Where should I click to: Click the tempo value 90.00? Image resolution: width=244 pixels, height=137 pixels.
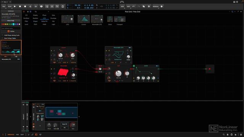(77, 5)
